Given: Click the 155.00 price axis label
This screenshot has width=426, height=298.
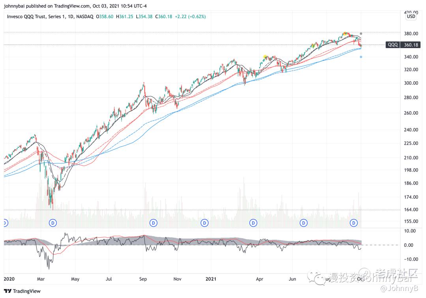Looking at the screenshot, I should coord(411,221).
